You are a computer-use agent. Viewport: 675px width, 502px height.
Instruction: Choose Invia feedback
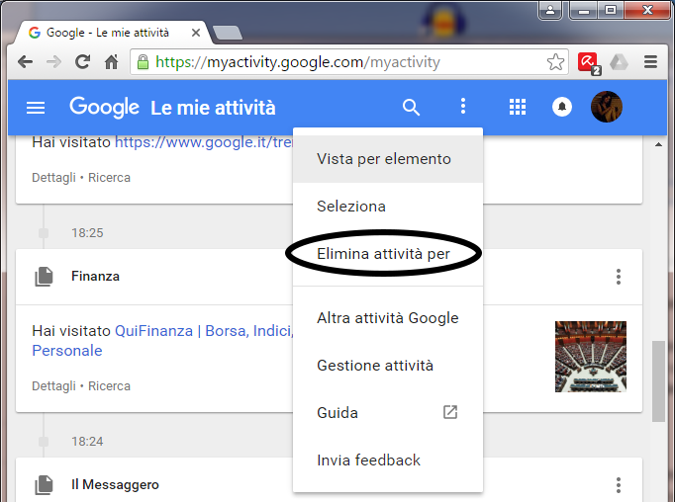387,460
